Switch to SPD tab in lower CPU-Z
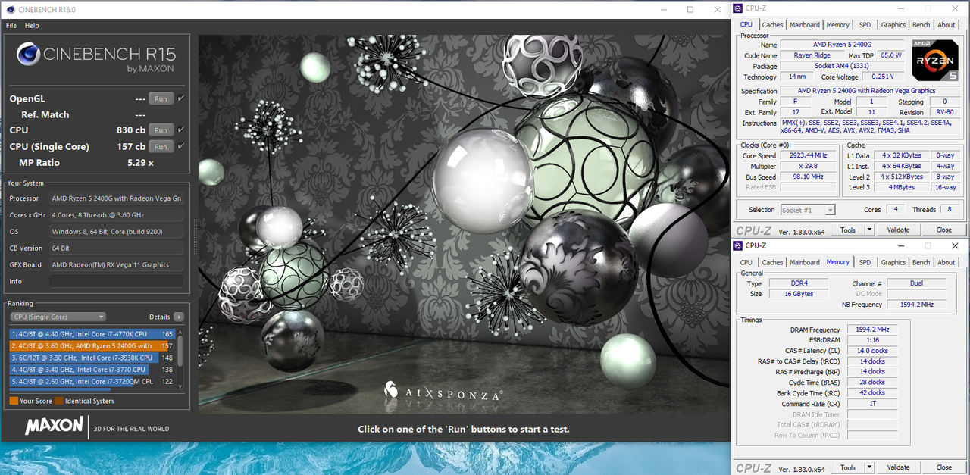Viewport: 970px width, 475px height. (x=865, y=263)
